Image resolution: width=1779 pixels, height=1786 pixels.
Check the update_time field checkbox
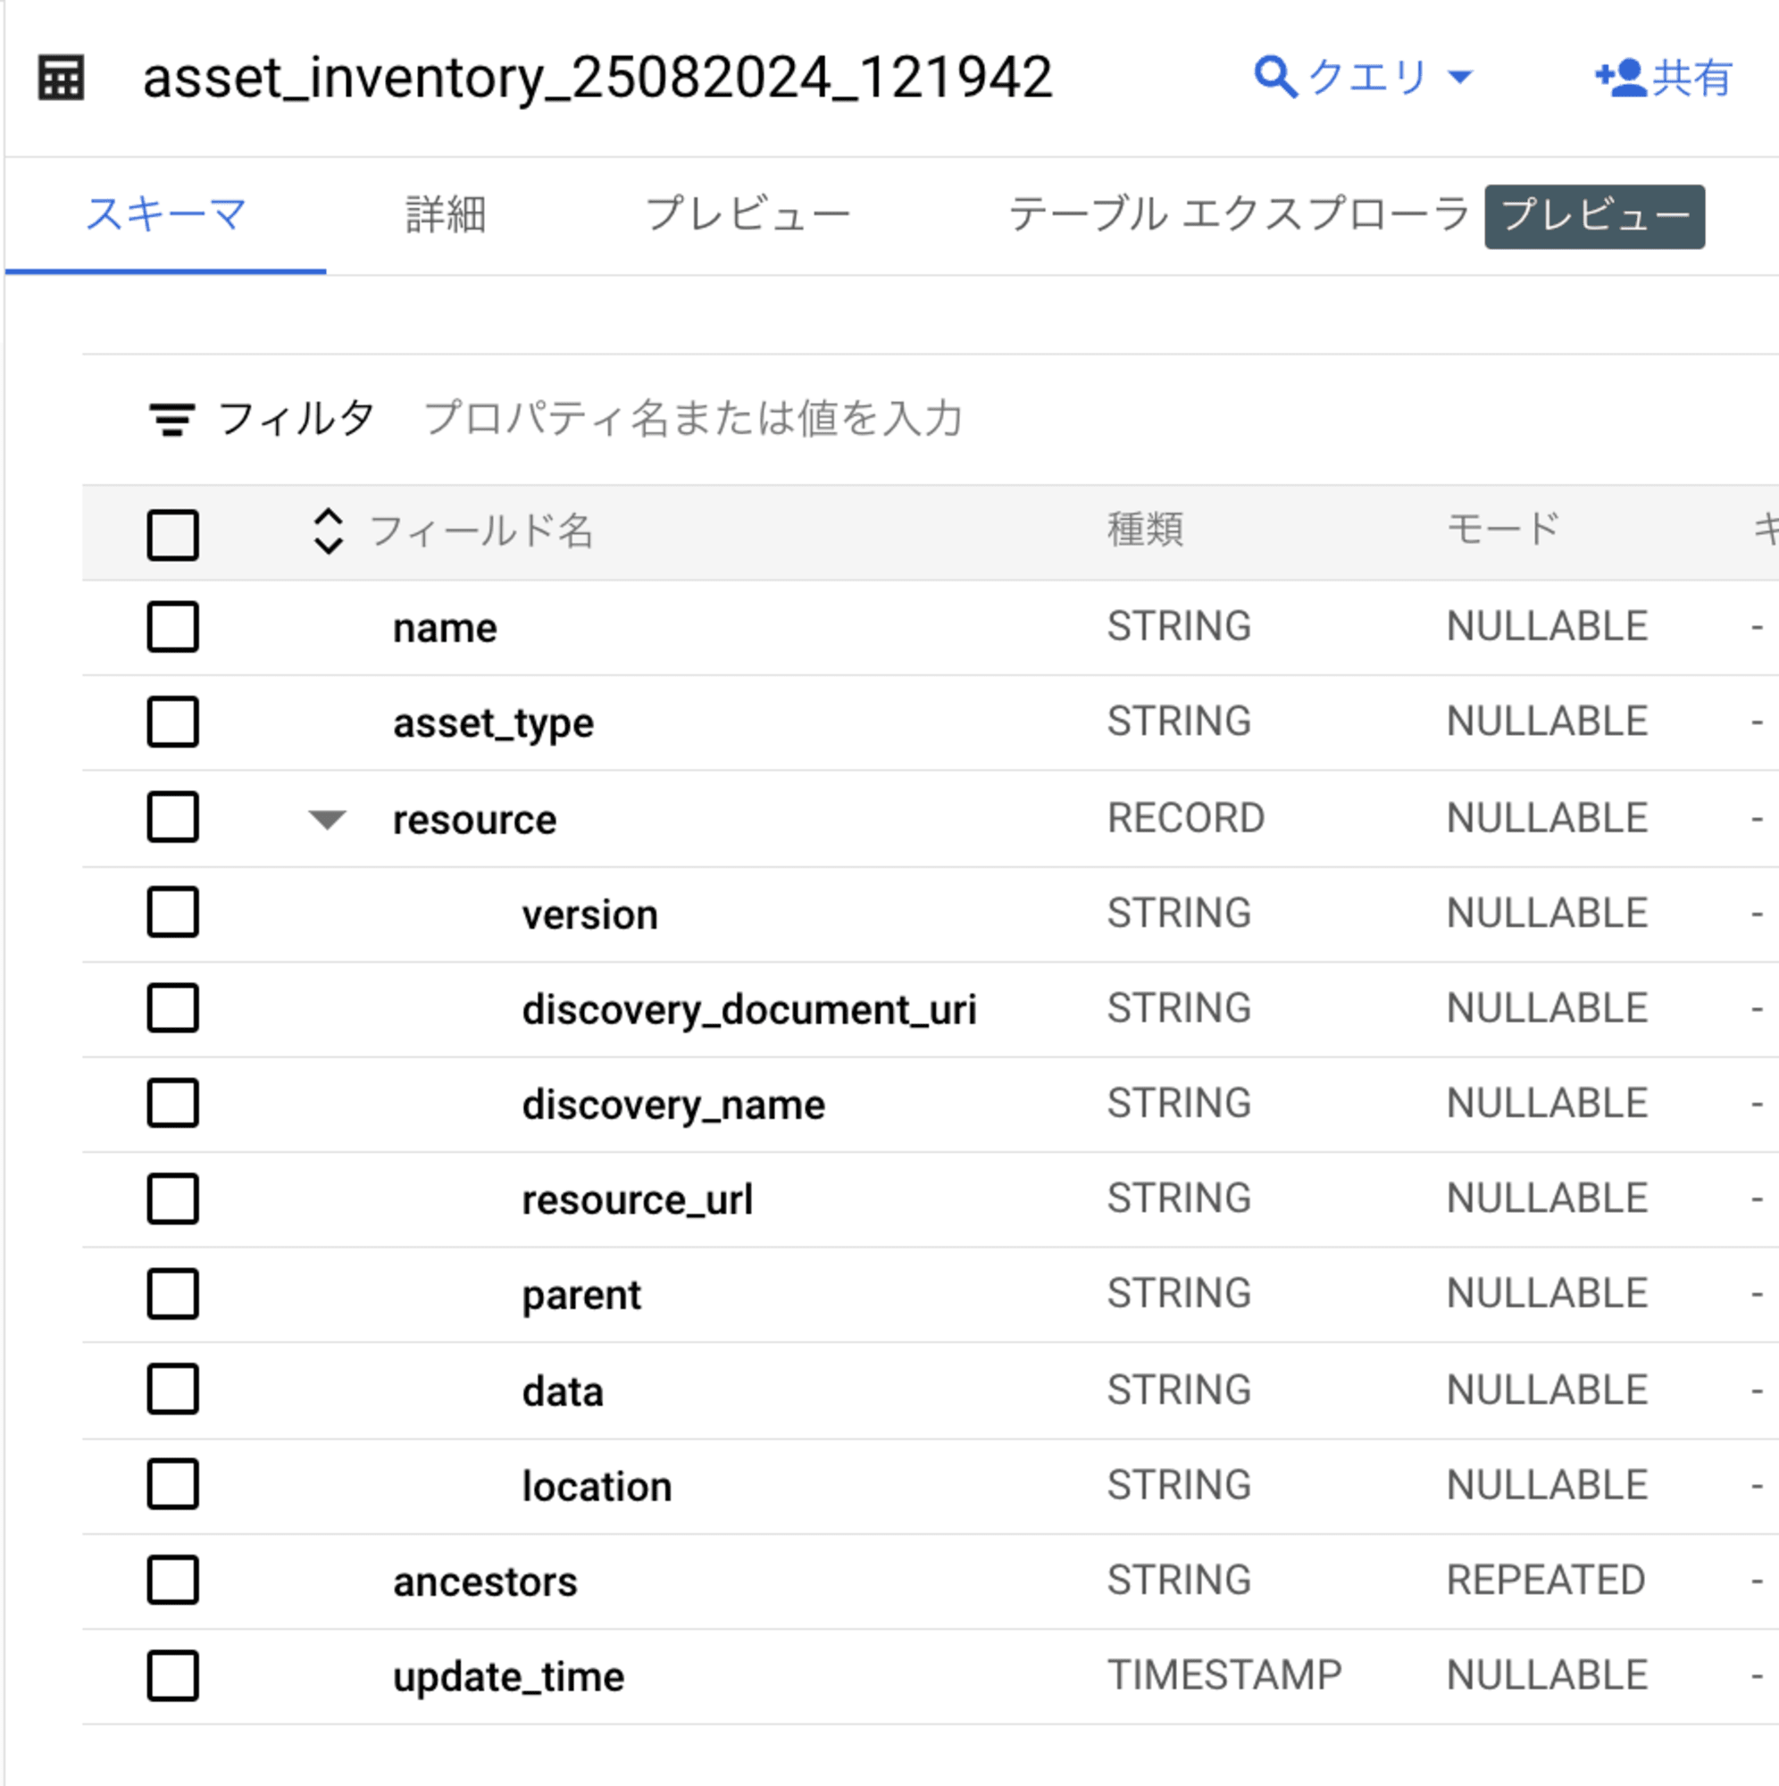pos(173,1676)
